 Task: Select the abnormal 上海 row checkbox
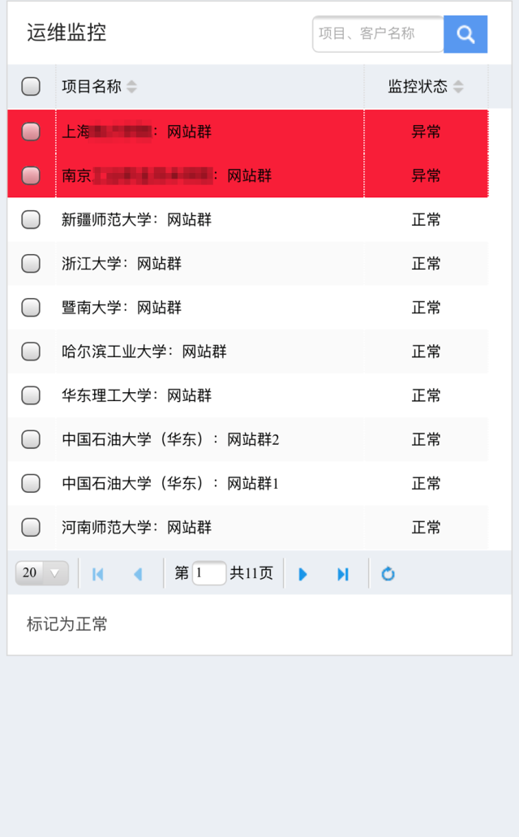point(31,132)
